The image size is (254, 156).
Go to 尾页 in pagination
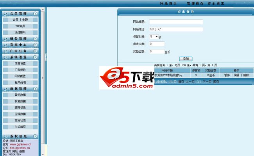pyautogui.click(x=216, y=82)
